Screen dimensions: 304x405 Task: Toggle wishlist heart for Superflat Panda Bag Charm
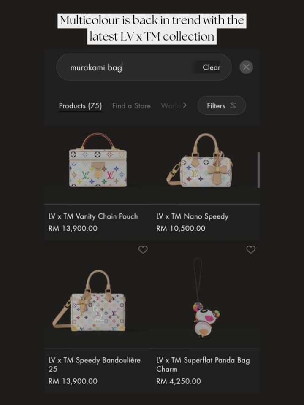251,249
